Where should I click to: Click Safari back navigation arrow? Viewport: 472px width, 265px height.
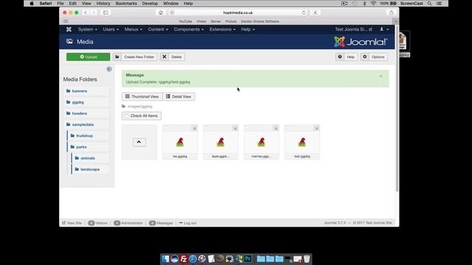[x=86, y=13]
